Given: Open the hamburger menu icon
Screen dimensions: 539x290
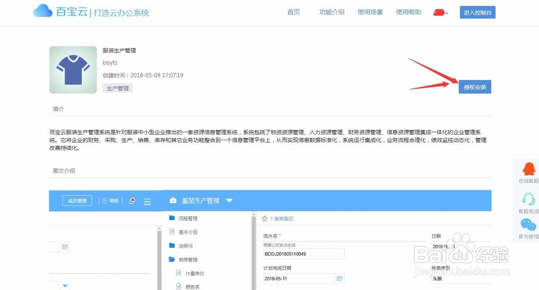Looking at the screenshot, I should tap(147, 202).
